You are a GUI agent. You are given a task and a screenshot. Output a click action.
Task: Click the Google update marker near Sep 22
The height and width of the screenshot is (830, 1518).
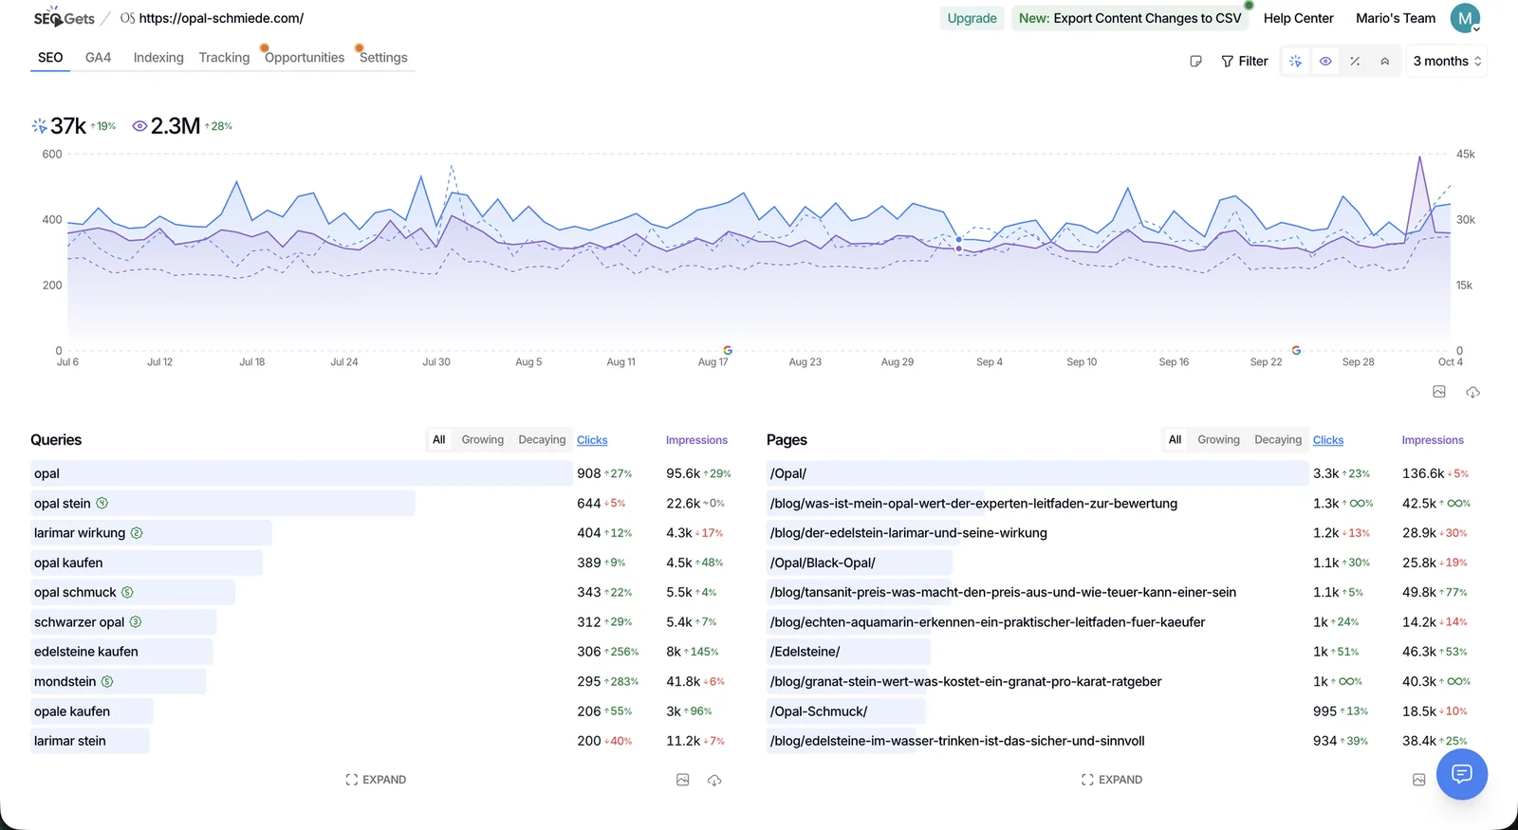coord(1296,350)
